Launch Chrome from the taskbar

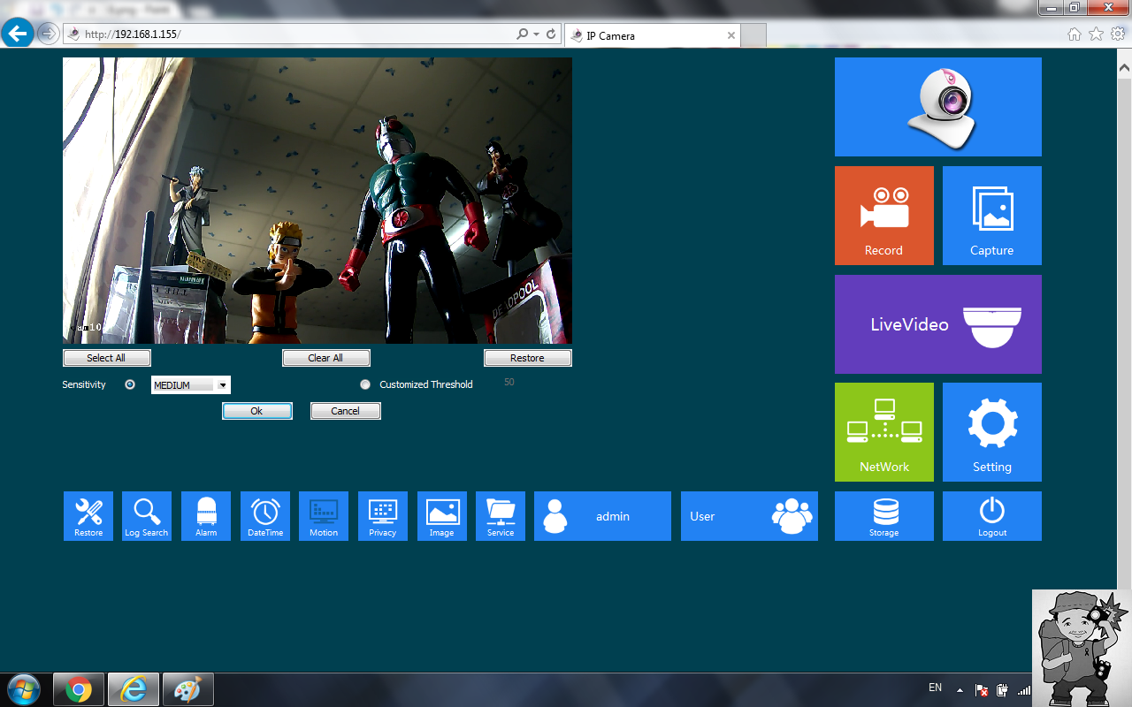click(79, 689)
